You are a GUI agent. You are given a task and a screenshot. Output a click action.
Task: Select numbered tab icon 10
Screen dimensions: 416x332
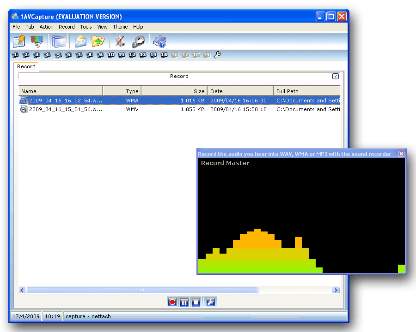(x=111, y=55)
